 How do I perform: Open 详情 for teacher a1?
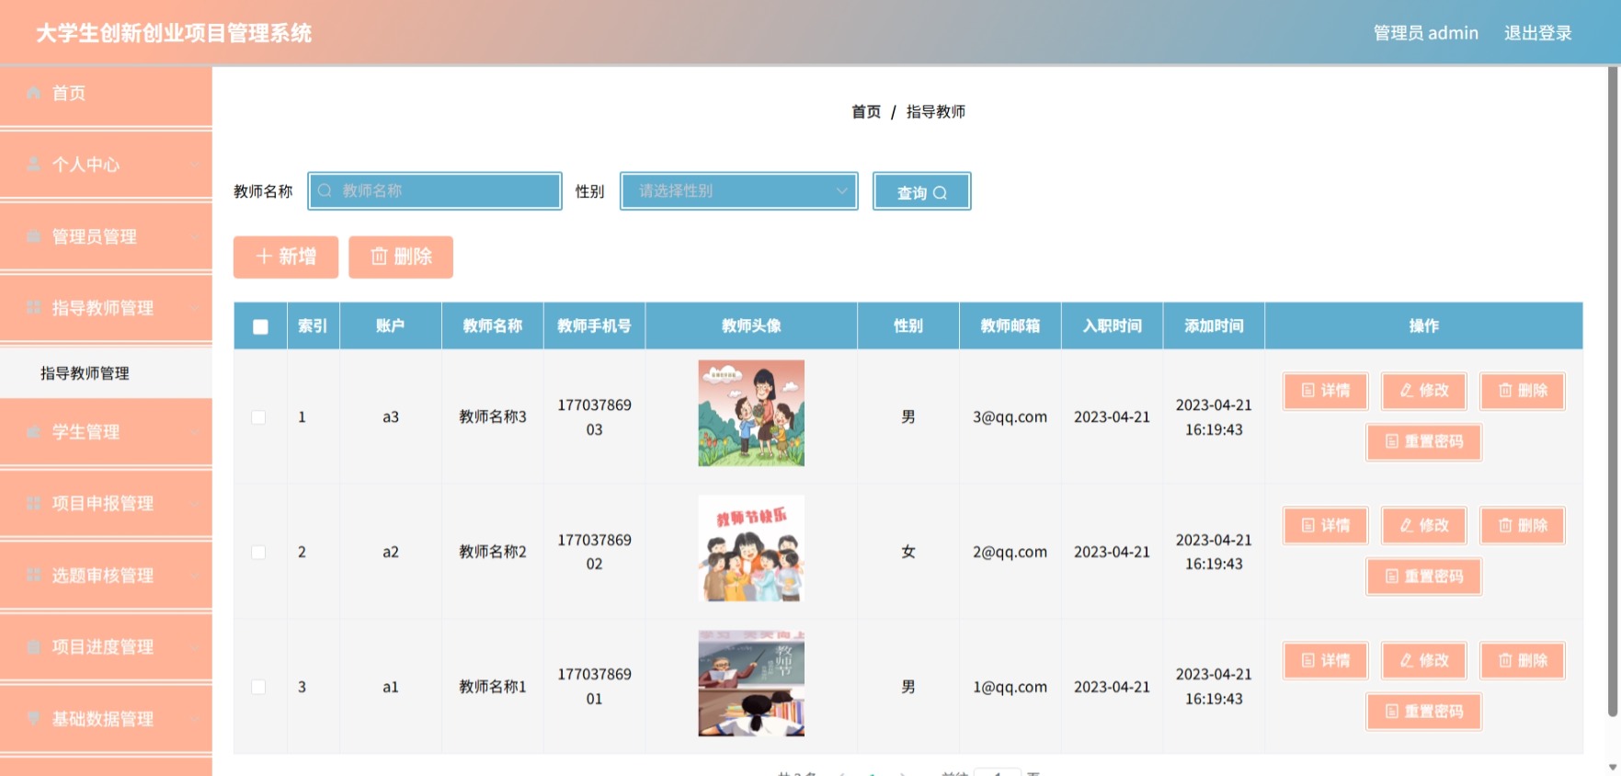coord(1326,660)
